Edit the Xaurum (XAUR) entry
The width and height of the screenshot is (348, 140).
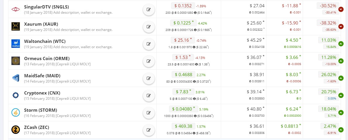tap(149, 27)
